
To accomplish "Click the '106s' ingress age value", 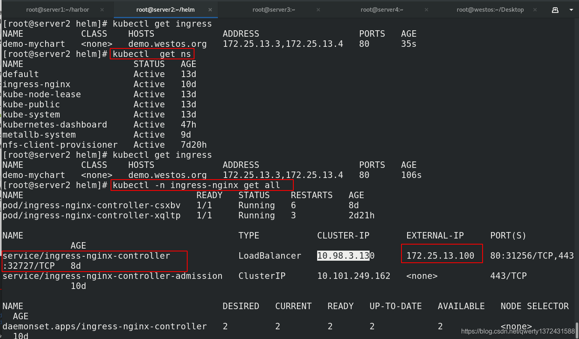I will pos(412,175).
